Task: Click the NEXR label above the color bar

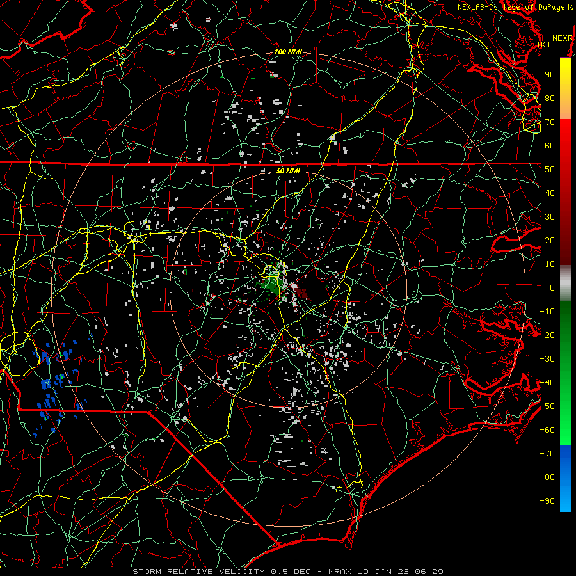Action: click(562, 38)
